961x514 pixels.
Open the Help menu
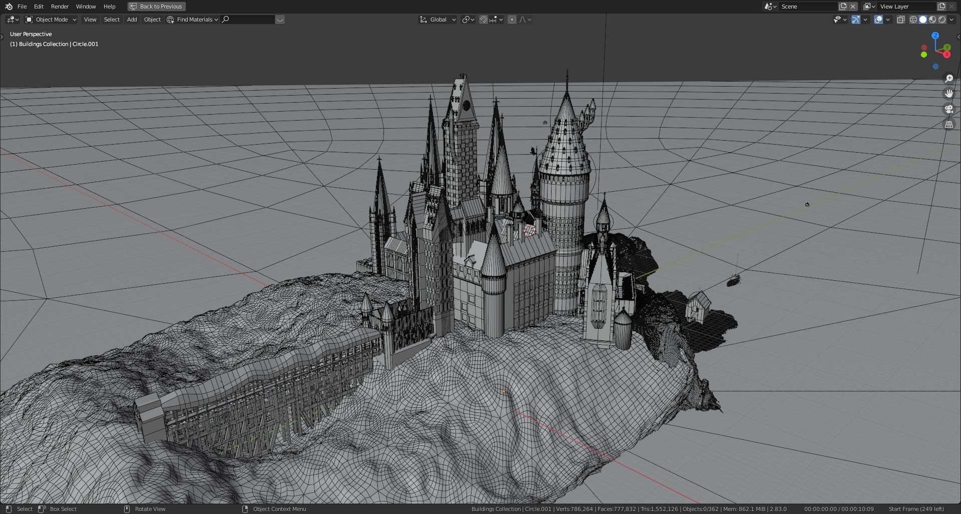click(x=109, y=7)
